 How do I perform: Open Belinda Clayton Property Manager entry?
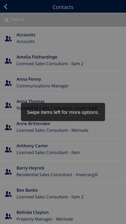(63, 214)
